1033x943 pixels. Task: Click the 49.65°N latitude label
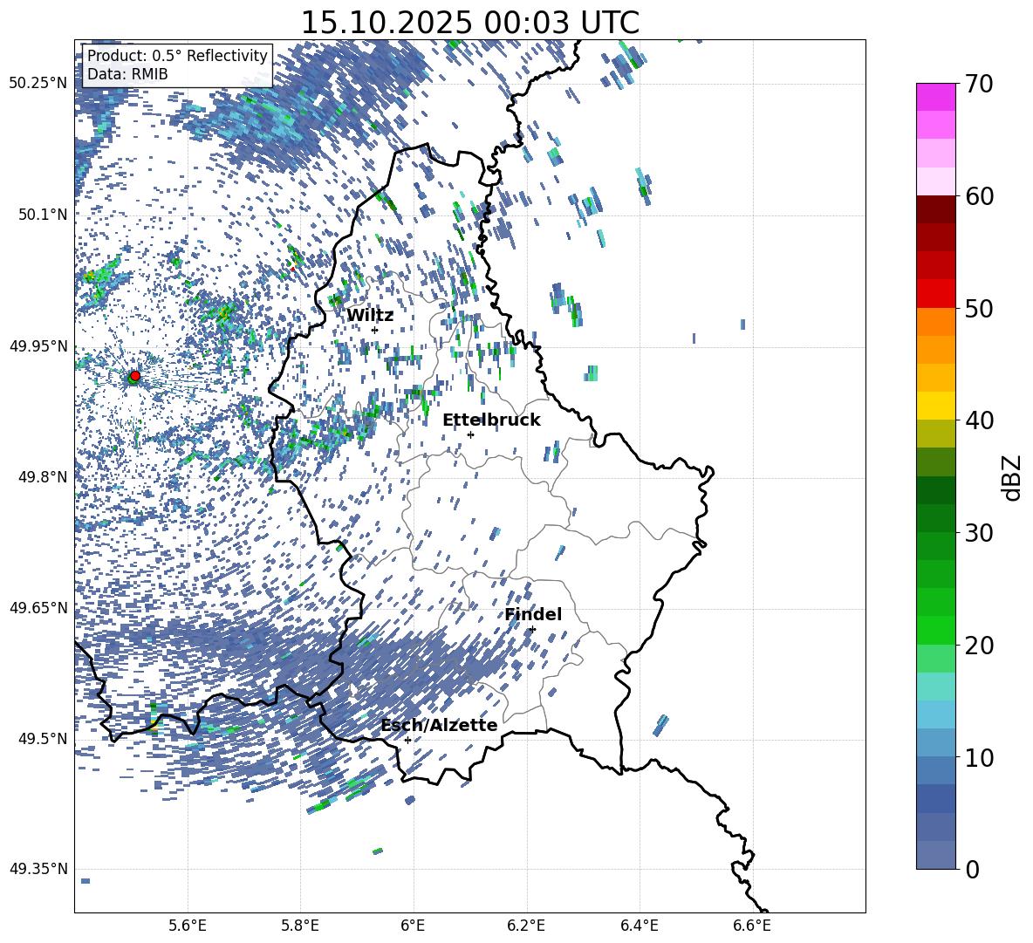pyautogui.click(x=38, y=607)
